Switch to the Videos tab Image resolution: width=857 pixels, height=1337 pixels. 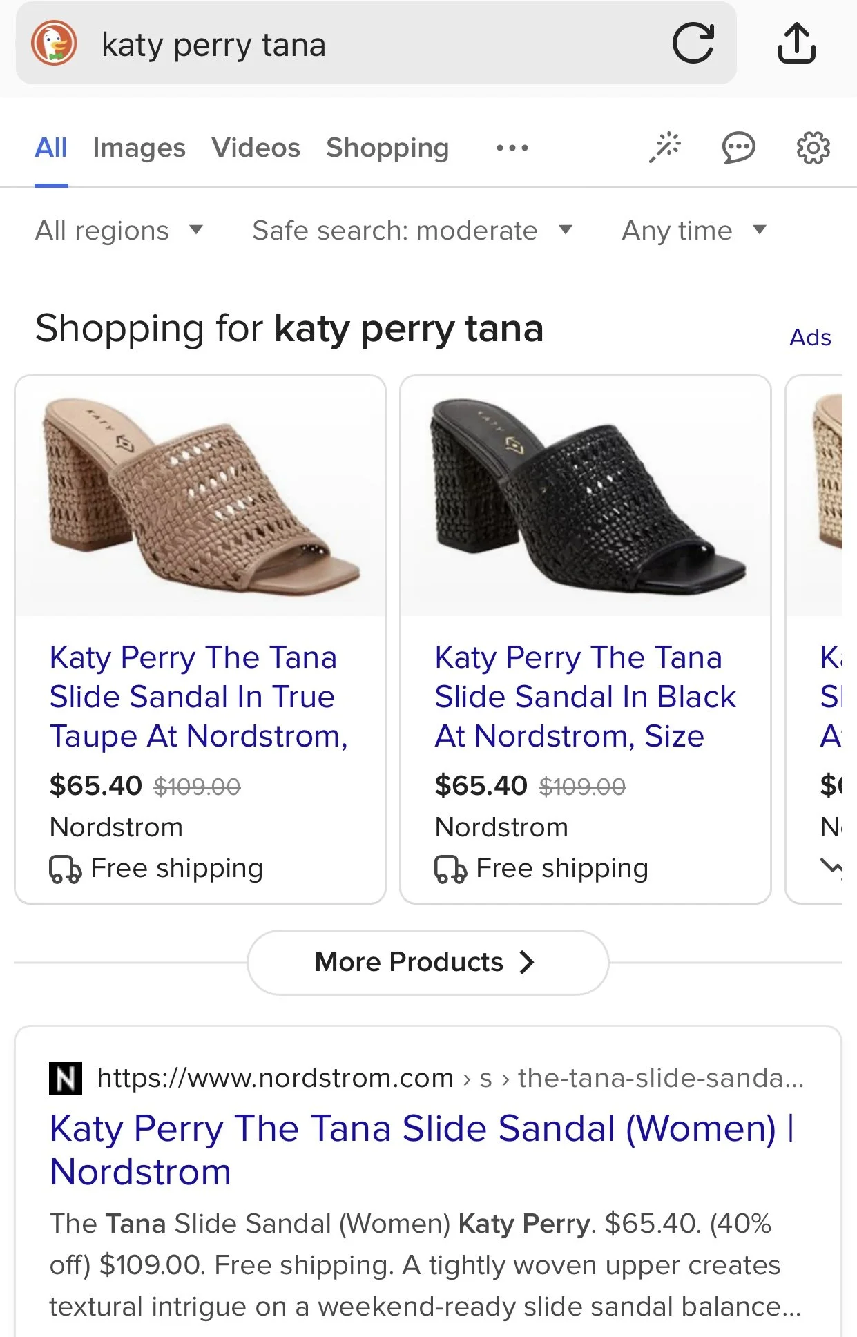[x=256, y=147]
